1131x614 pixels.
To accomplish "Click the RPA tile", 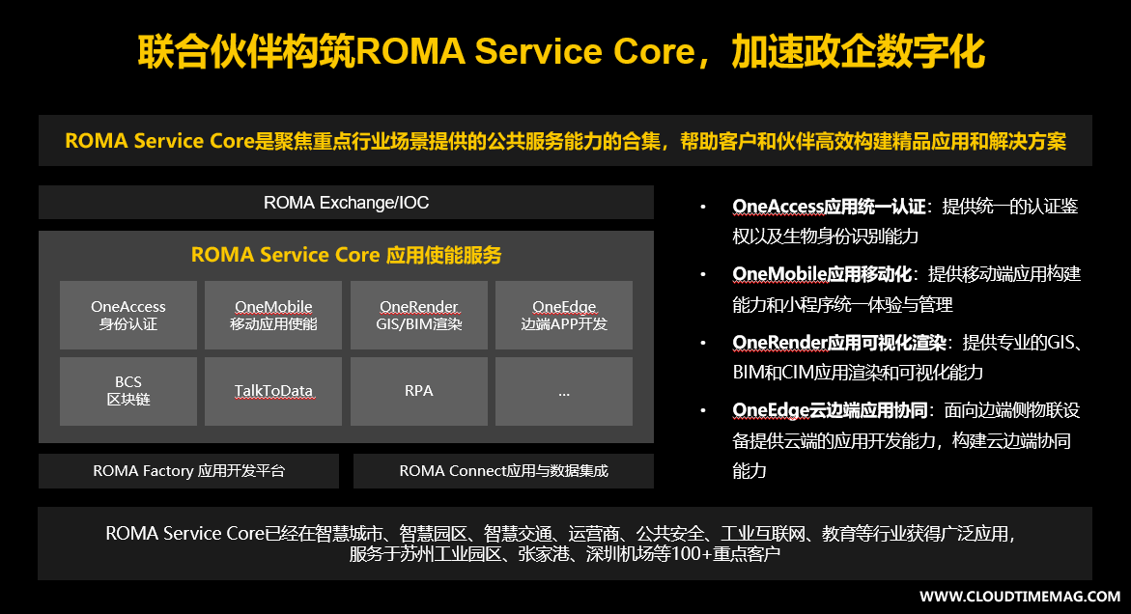I will coord(419,391).
